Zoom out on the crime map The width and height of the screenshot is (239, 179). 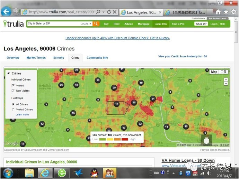(x=226, y=84)
